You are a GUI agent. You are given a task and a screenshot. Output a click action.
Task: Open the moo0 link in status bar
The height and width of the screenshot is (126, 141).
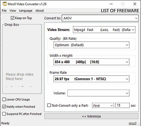(133, 123)
